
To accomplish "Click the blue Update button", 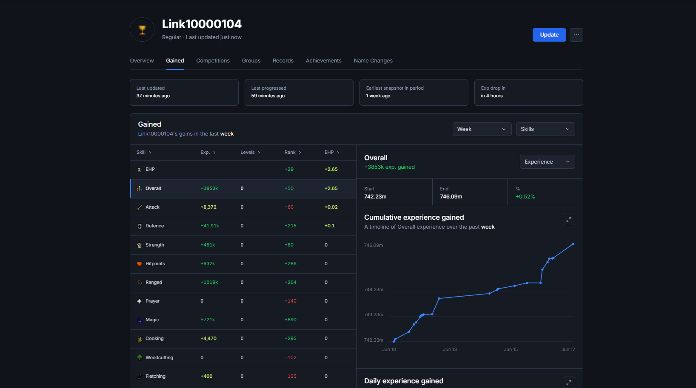I will 549,35.
